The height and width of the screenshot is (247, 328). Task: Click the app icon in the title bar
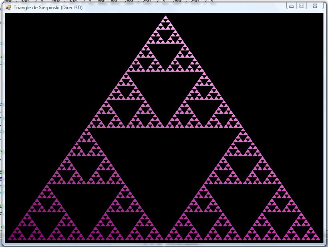pyautogui.click(x=8, y=7)
